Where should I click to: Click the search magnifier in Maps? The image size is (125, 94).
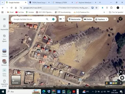click(x=47, y=19)
